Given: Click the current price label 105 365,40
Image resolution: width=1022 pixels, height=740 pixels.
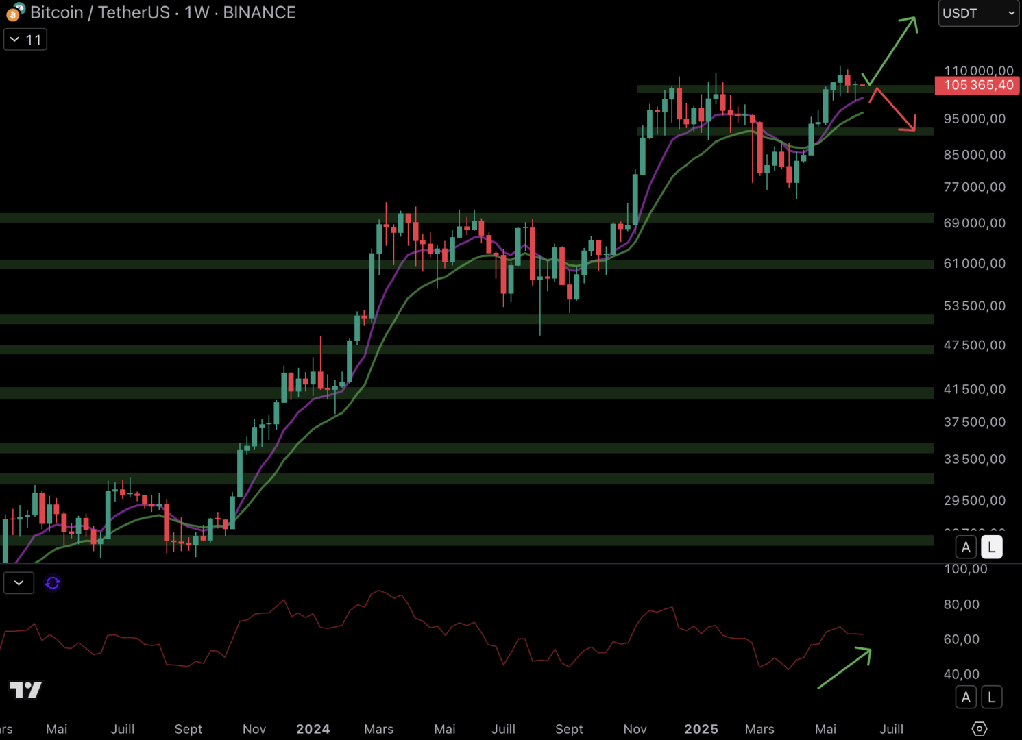Looking at the screenshot, I should point(977,85).
